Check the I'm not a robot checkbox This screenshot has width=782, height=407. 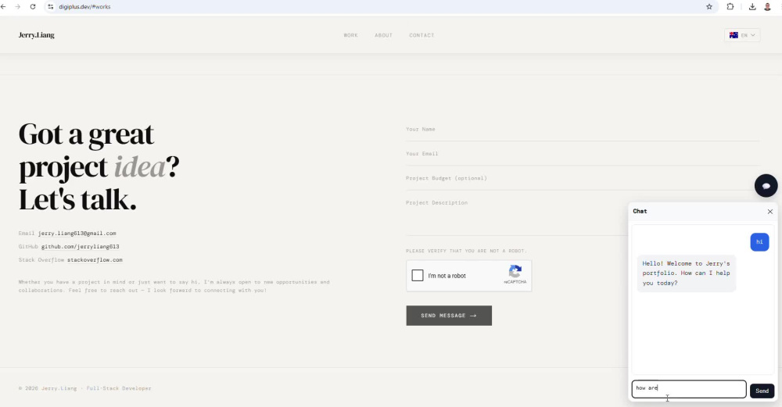(x=418, y=276)
